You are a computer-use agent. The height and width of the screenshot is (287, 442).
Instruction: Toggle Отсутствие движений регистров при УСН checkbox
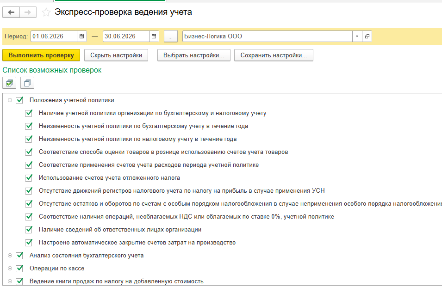click(x=29, y=191)
